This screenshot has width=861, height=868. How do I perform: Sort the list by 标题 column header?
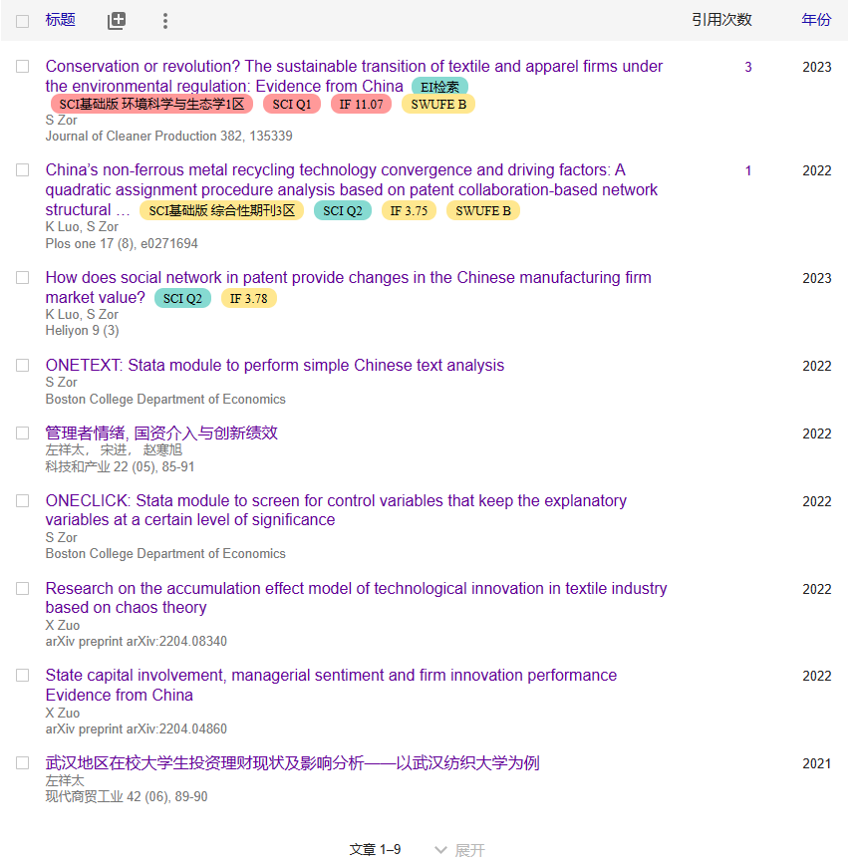point(60,21)
